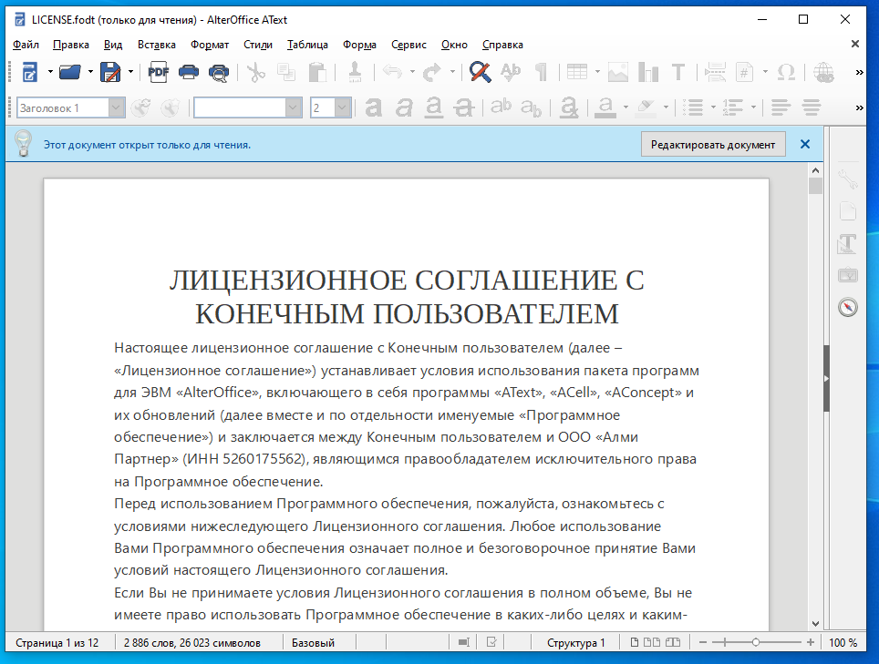879x664 pixels.
Task: Open the dropdown arrow beside the Save icon
Action: click(131, 72)
